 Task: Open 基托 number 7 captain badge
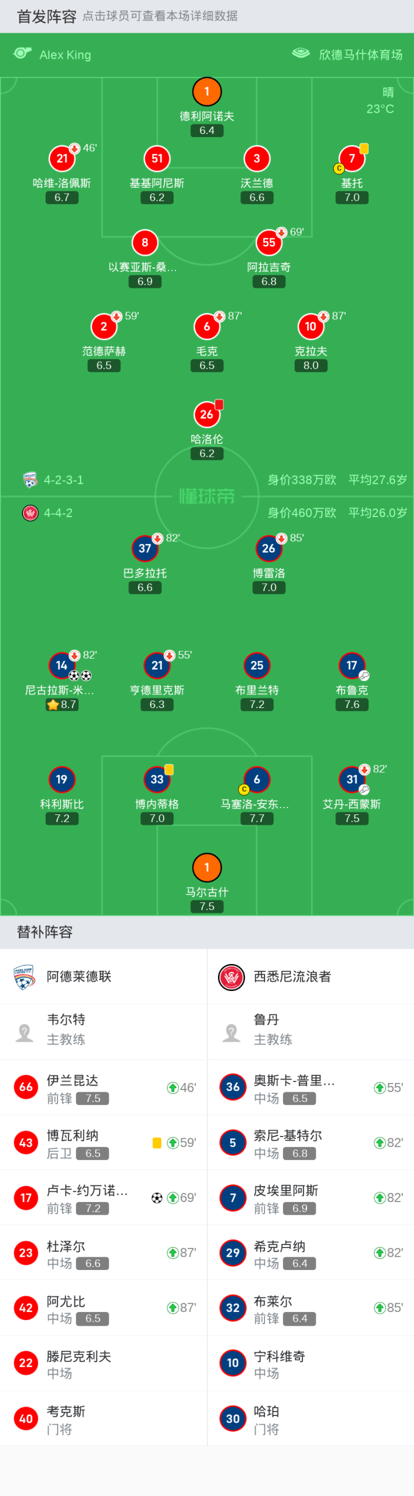(x=351, y=159)
